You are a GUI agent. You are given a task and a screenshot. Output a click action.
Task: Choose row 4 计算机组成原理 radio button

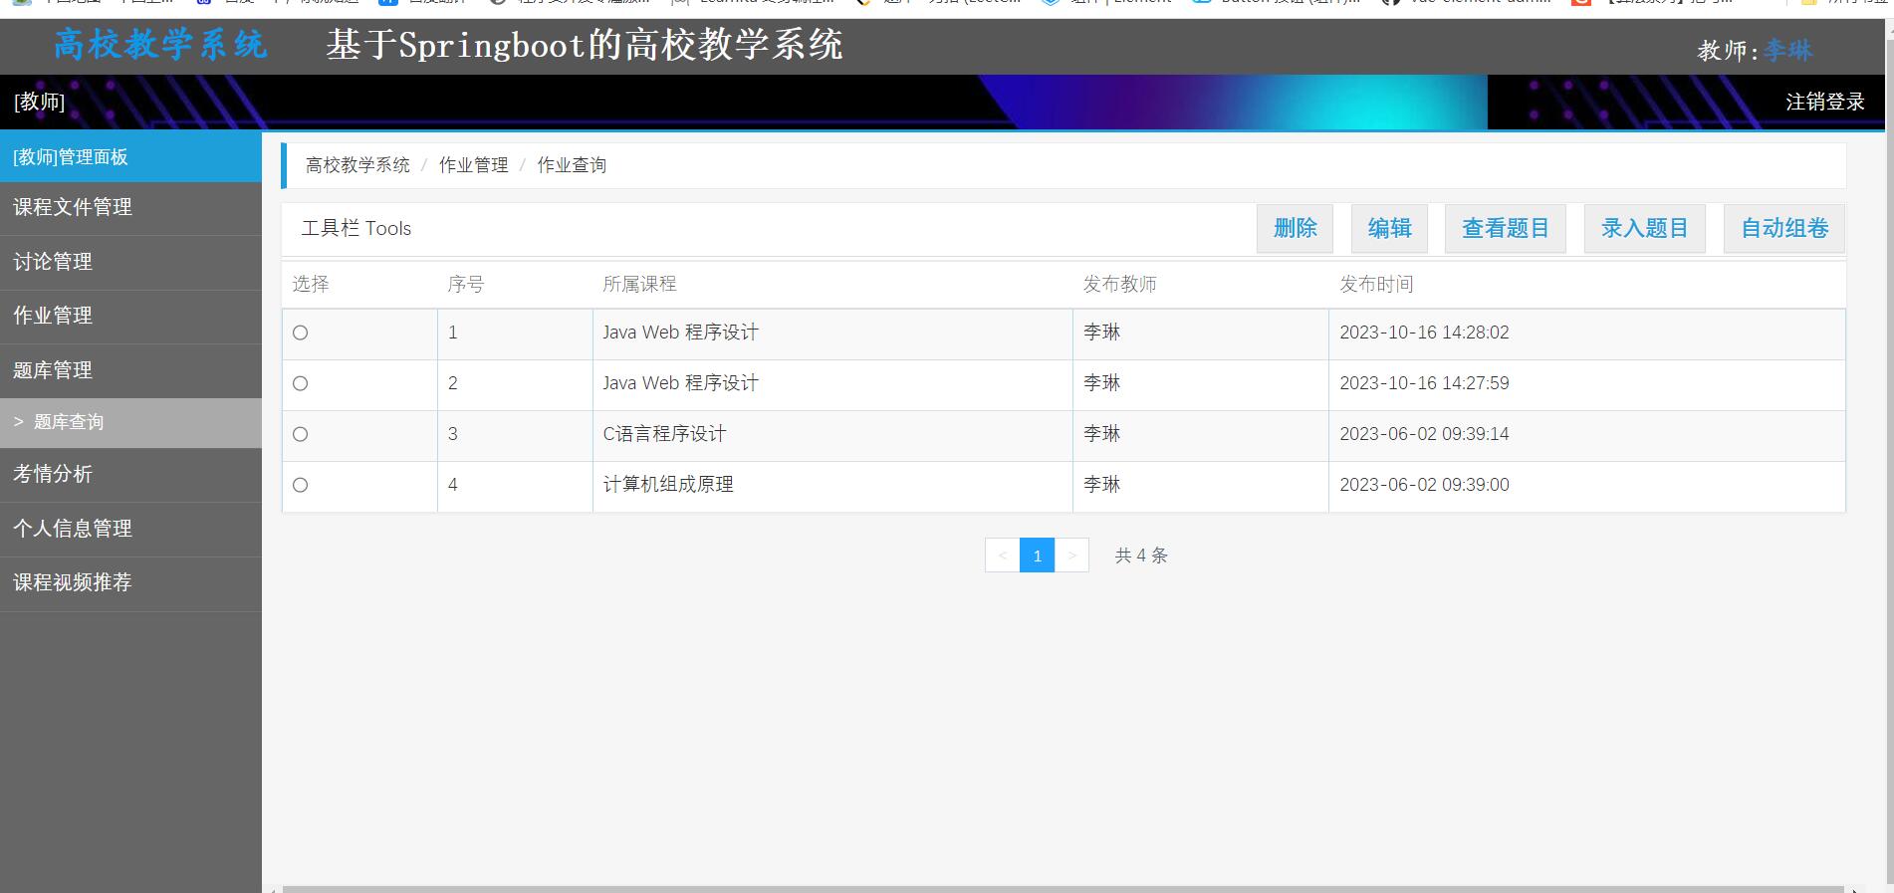300,485
